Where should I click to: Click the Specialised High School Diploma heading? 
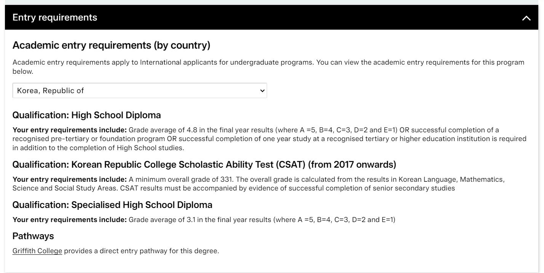pos(112,205)
